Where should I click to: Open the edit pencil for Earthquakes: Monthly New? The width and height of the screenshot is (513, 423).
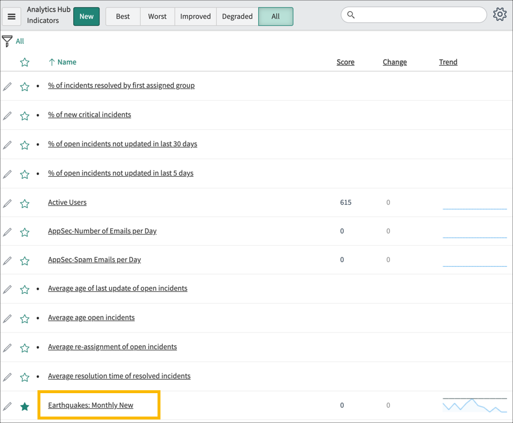[7, 405]
